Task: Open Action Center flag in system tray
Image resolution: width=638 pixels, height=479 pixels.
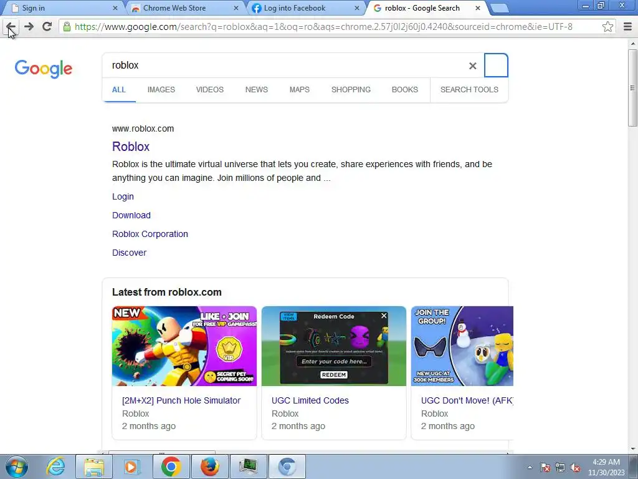Action: click(545, 467)
